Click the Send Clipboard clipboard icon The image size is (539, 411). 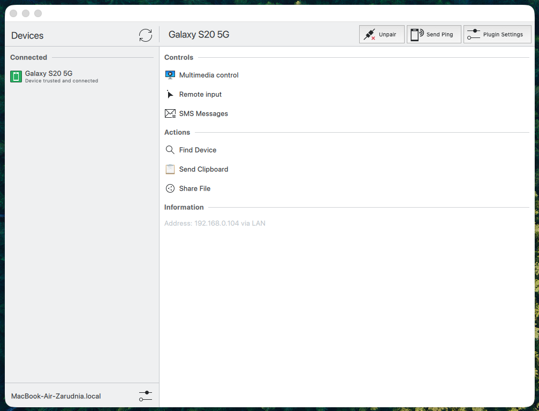pyautogui.click(x=170, y=169)
